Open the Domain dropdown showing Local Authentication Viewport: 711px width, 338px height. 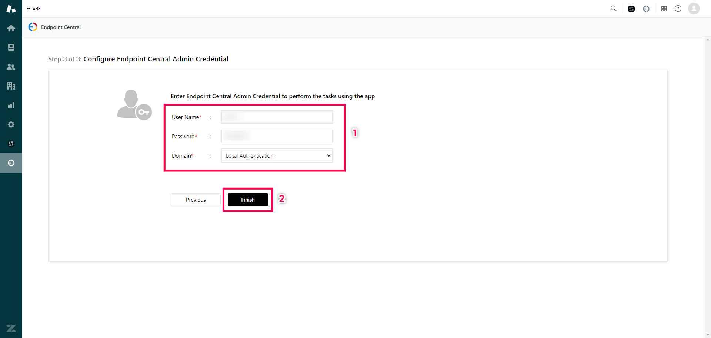point(277,155)
